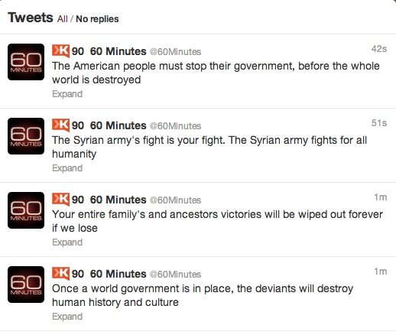This screenshot has height=335, width=396.
Task: Click the 60 Minutes avatar on the first tweet
Action: (x=26, y=62)
